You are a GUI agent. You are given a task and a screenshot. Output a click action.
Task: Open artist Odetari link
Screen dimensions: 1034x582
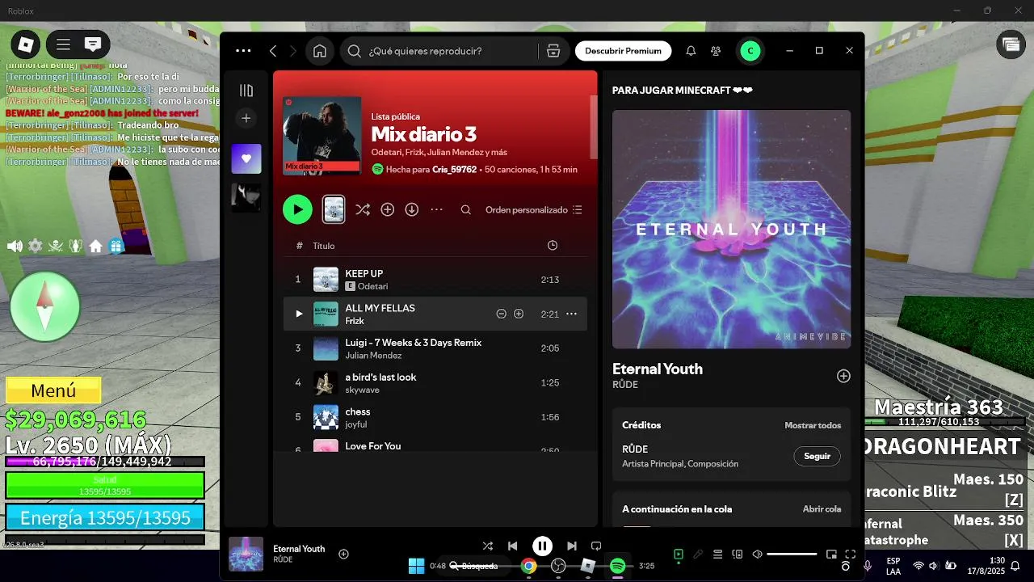372,286
